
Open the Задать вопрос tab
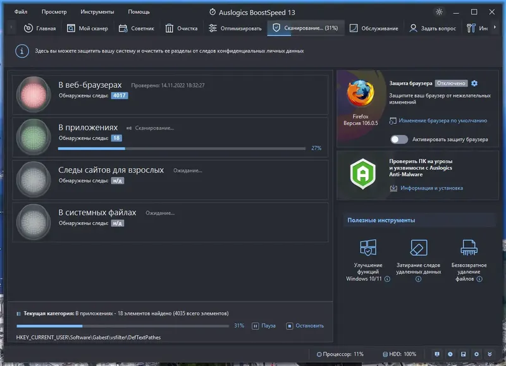(433, 28)
